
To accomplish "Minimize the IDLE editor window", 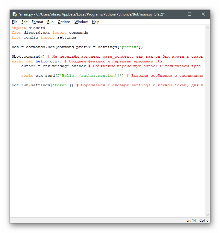I will pos(176,14).
